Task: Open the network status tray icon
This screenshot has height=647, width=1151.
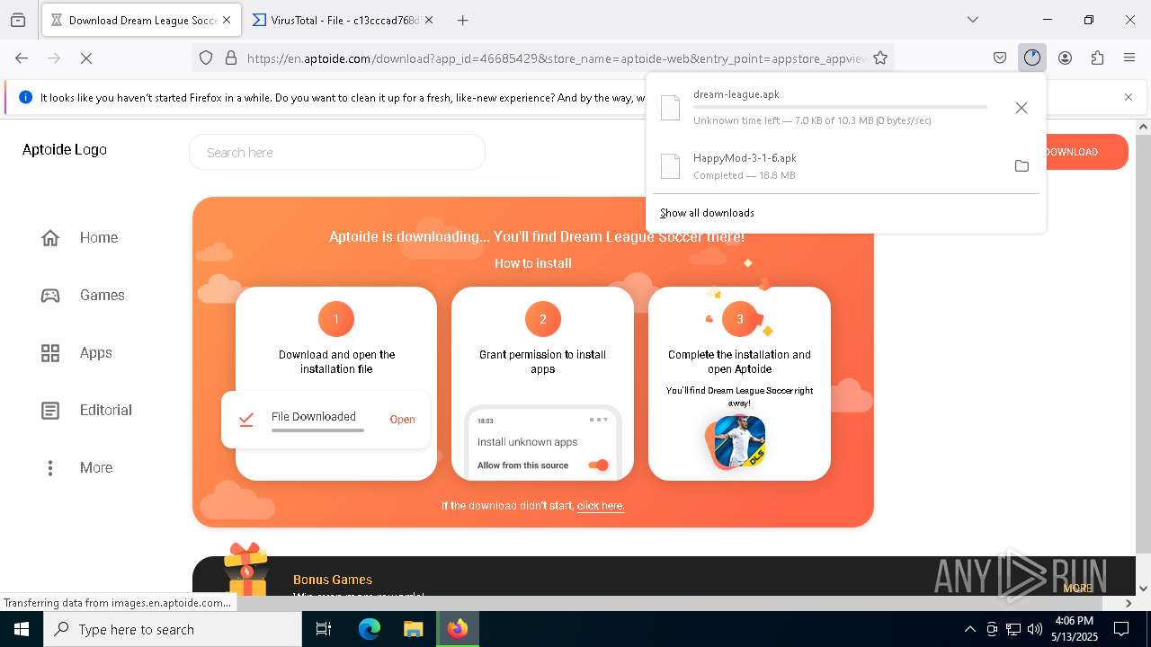Action: [1013, 629]
